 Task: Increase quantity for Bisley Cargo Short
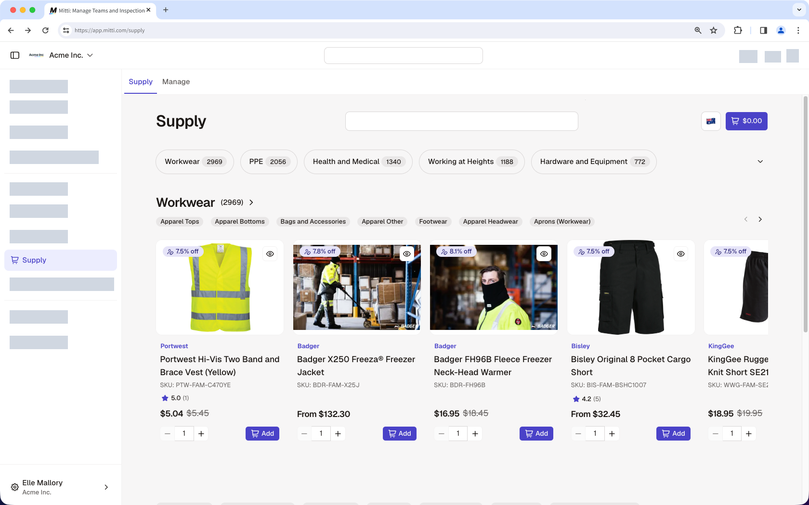click(612, 434)
